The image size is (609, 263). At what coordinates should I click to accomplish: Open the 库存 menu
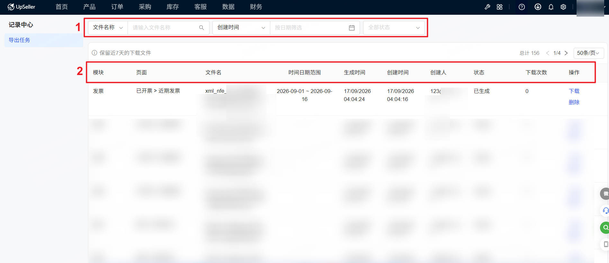tap(173, 7)
